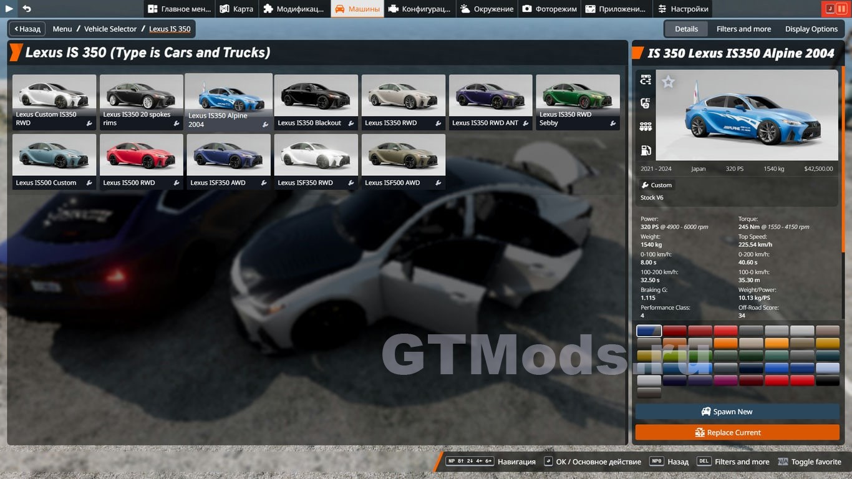Switch to Filters and more tab

pyautogui.click(x=743, y=29)
